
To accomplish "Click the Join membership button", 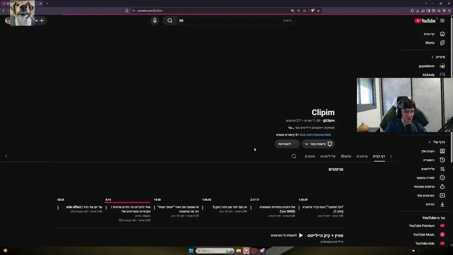I will click(287, 144).
